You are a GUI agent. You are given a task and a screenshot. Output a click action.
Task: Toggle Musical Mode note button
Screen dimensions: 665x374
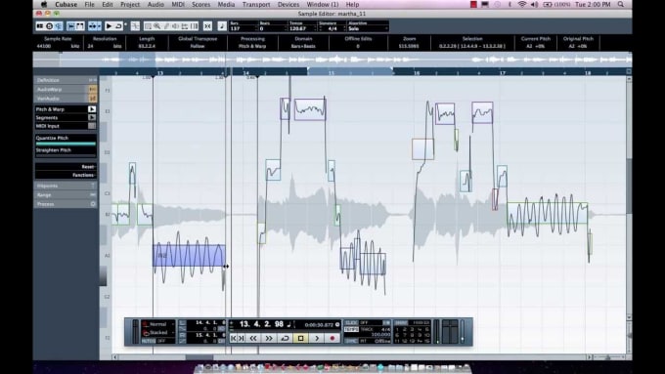pyautogui.click(x=222, y=26)
